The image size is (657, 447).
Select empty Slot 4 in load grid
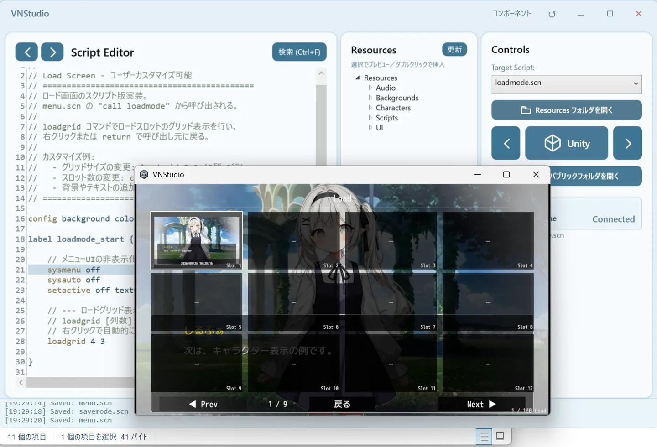[488, 240]
